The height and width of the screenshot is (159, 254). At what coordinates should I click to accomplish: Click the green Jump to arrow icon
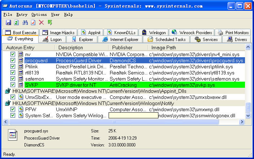tap(50, 22)
